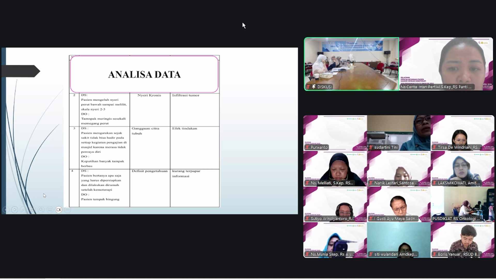496x279 pixels.
Task: Select Ns.Carita Intan Pertiwi video tile
Action: 446,64
